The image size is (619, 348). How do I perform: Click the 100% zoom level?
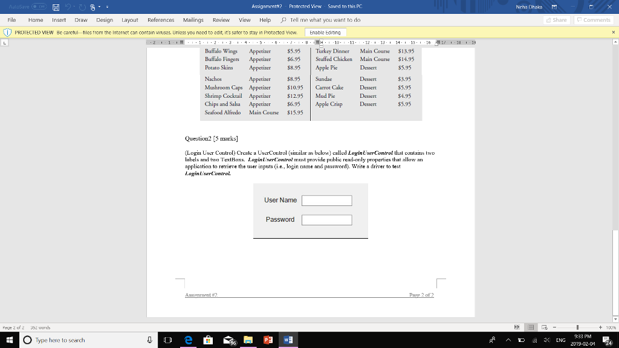[611, 327]
